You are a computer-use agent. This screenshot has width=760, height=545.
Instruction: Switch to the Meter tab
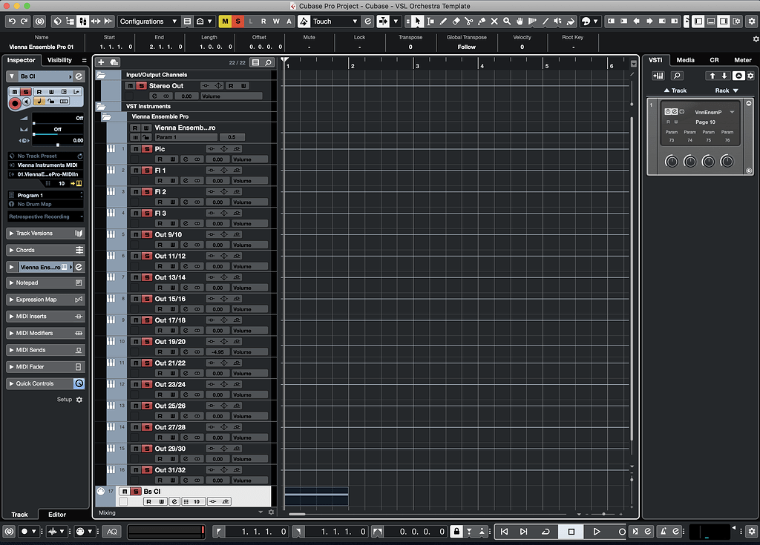tap(742, 60)
